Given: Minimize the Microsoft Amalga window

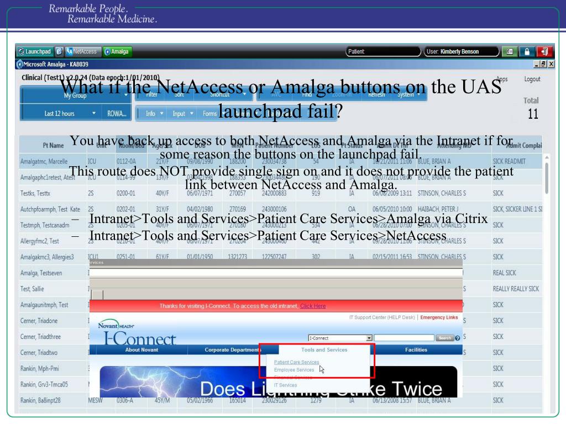Looking at the screenshot, I should pos(537,64).
